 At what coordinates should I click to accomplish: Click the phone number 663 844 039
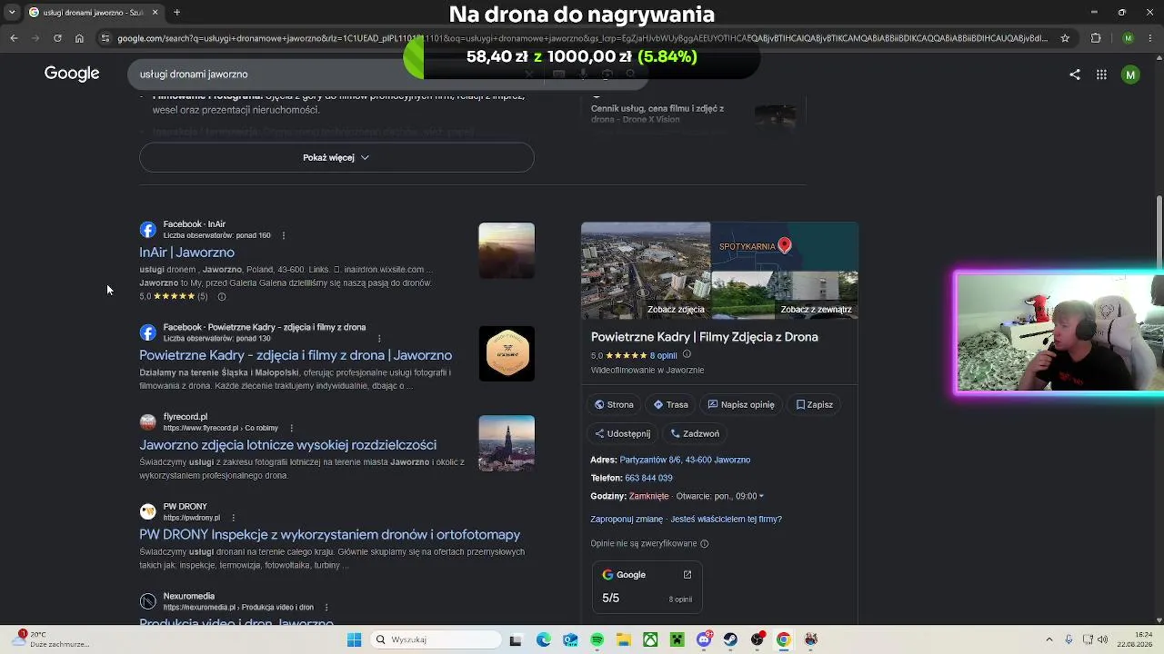click(x=648, y=479)
